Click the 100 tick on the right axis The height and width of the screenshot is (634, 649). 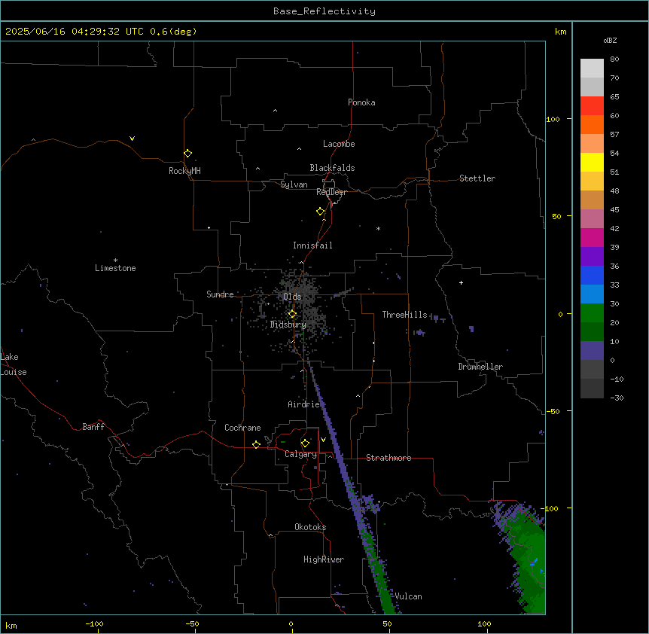553,119
